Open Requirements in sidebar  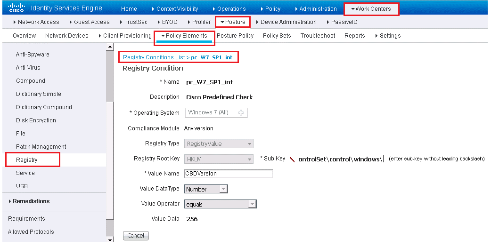tap(26, 219)
